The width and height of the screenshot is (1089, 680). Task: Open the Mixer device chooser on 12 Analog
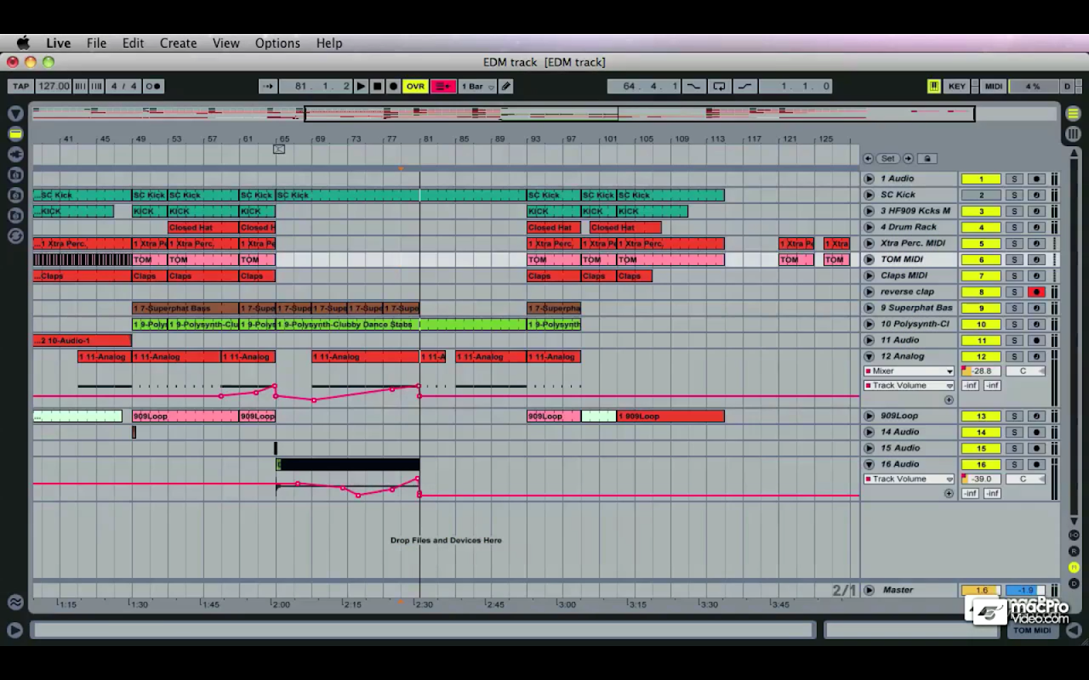click(x=909, y=371)
